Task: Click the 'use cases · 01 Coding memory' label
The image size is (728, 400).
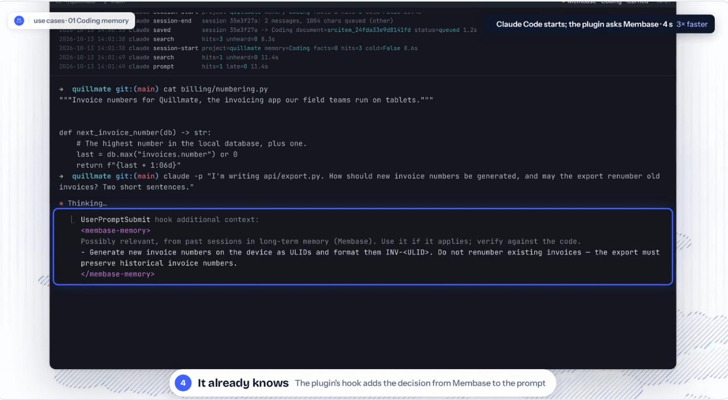Action: click(x=81, y=21)
